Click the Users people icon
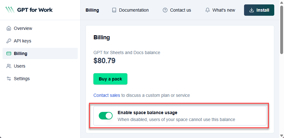This screenshot has width=284, height=138. click(9, 66)
